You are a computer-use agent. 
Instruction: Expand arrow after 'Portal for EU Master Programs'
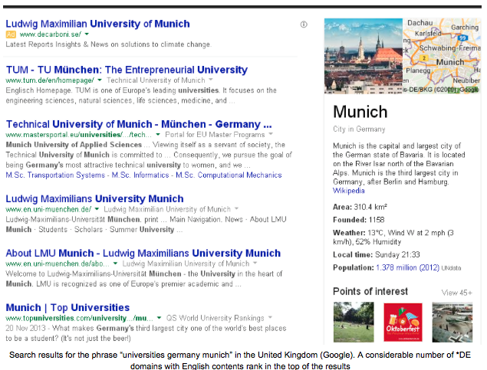[271, 134]
